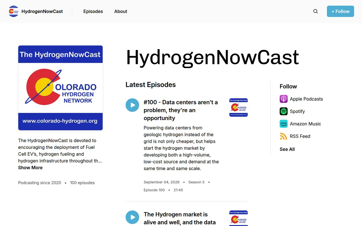Click 'September 04, 2026' episode date
Image resolution: width=362 pixels, height=226 pixels.
(161, 182)
